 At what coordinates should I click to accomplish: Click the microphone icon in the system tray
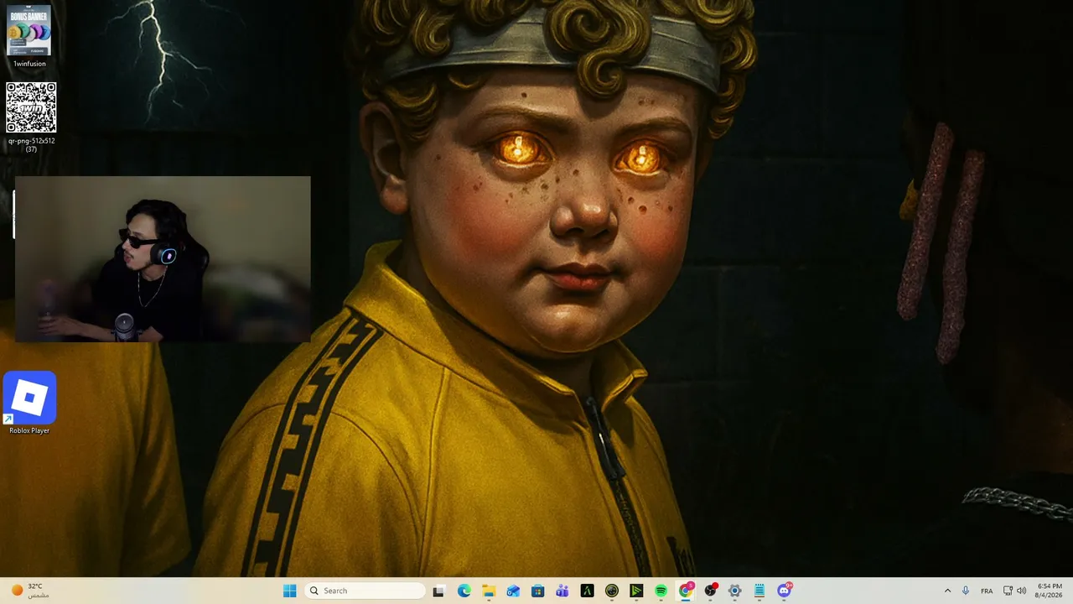pyautogui.click(x=966, y=591)
